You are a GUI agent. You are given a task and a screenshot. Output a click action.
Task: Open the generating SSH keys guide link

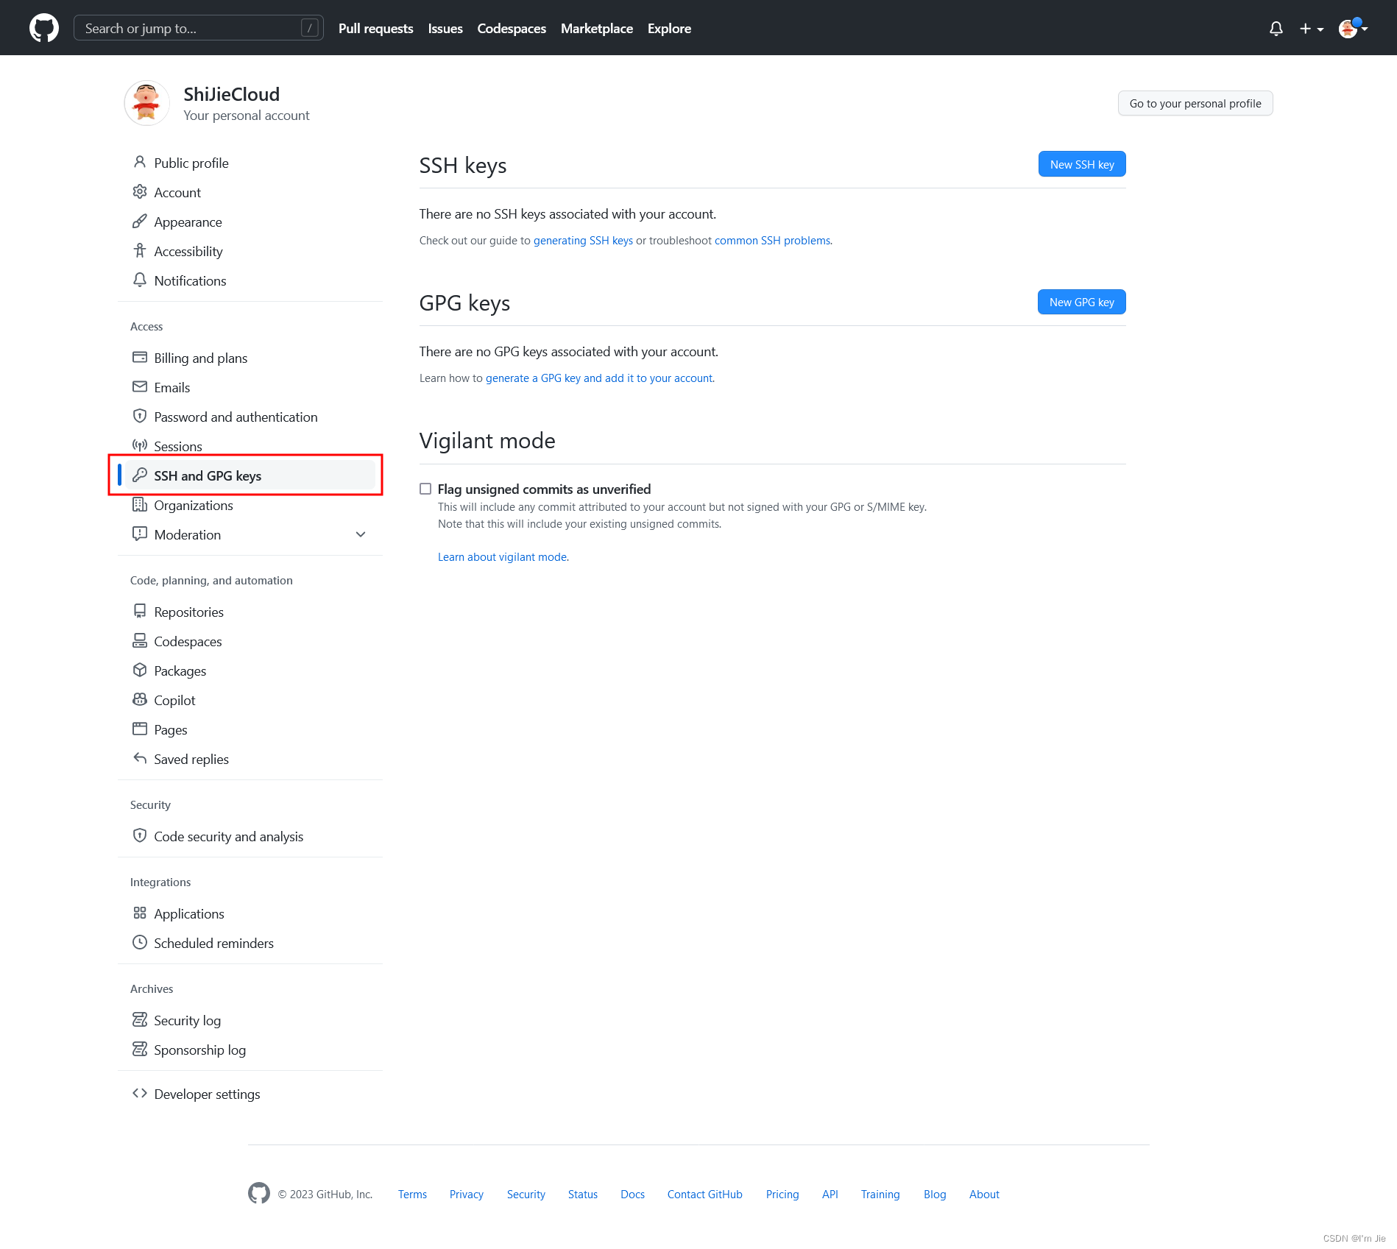coord(583,241)
